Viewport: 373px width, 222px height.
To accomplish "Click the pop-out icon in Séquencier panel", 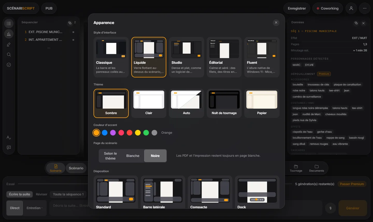I will (70, 23).
